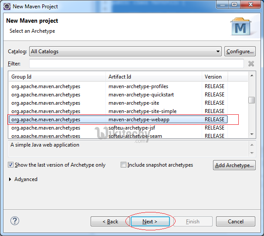Viewport: 264px width, 236px height.
Task: Click the Add Archetype button
Action: pos(234,165)
